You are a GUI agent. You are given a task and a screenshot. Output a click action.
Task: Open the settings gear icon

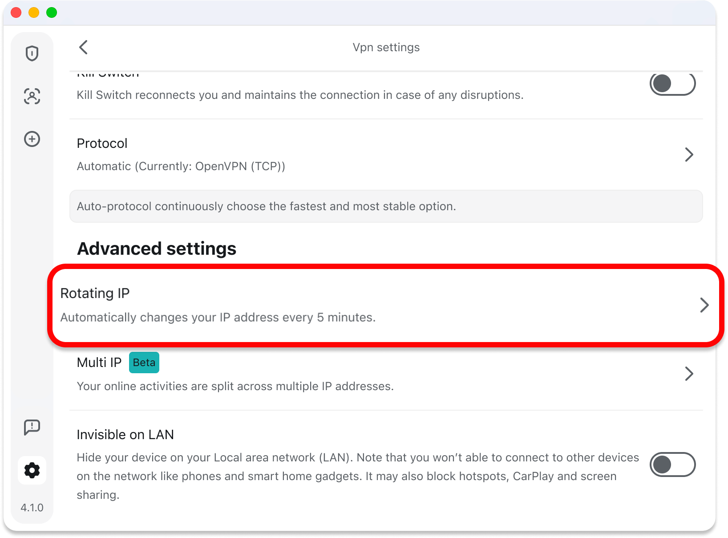click(32, 470)
